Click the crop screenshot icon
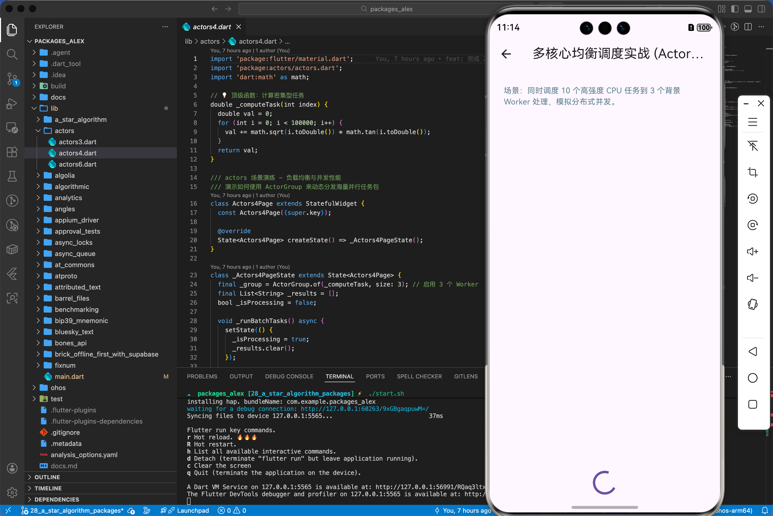 click(753, 172)
